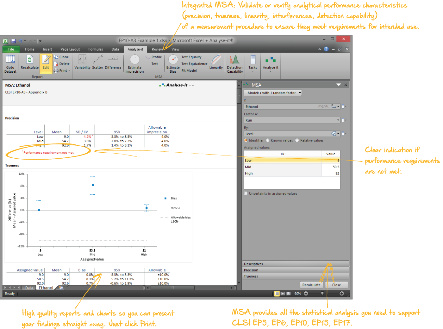Select the Known values radio option
The height and width of the screenshot is (329, 443).
coord(268,140)
